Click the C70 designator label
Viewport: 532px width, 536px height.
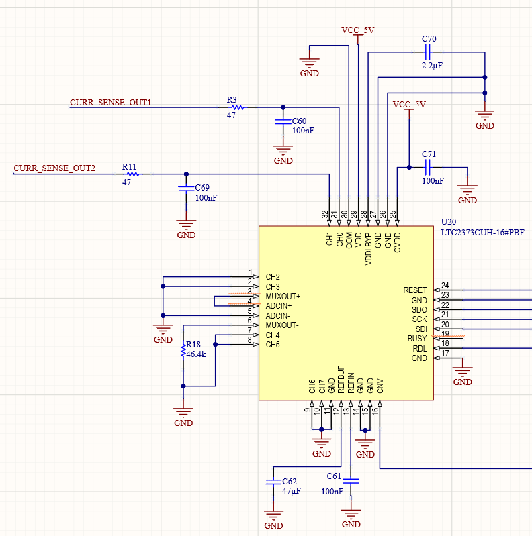click(x=429, y=39)
